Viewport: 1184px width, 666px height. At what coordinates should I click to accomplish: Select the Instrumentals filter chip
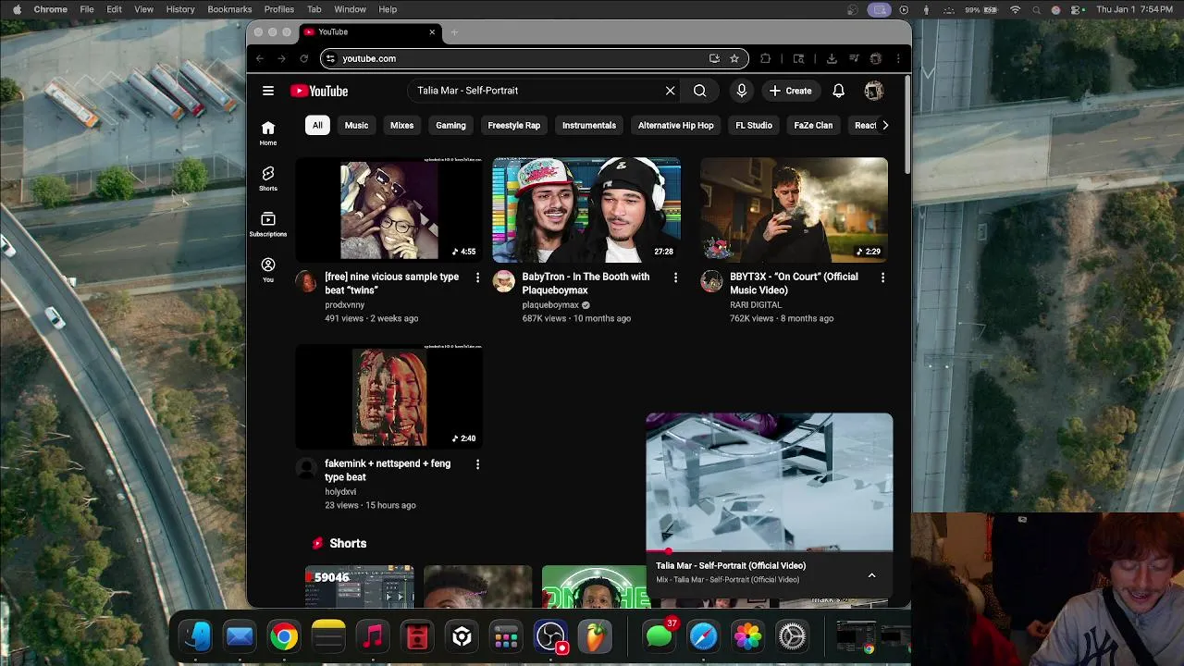(589, 125)
